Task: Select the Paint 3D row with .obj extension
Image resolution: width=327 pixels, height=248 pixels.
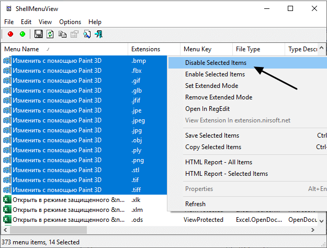Action: point(85,140)
